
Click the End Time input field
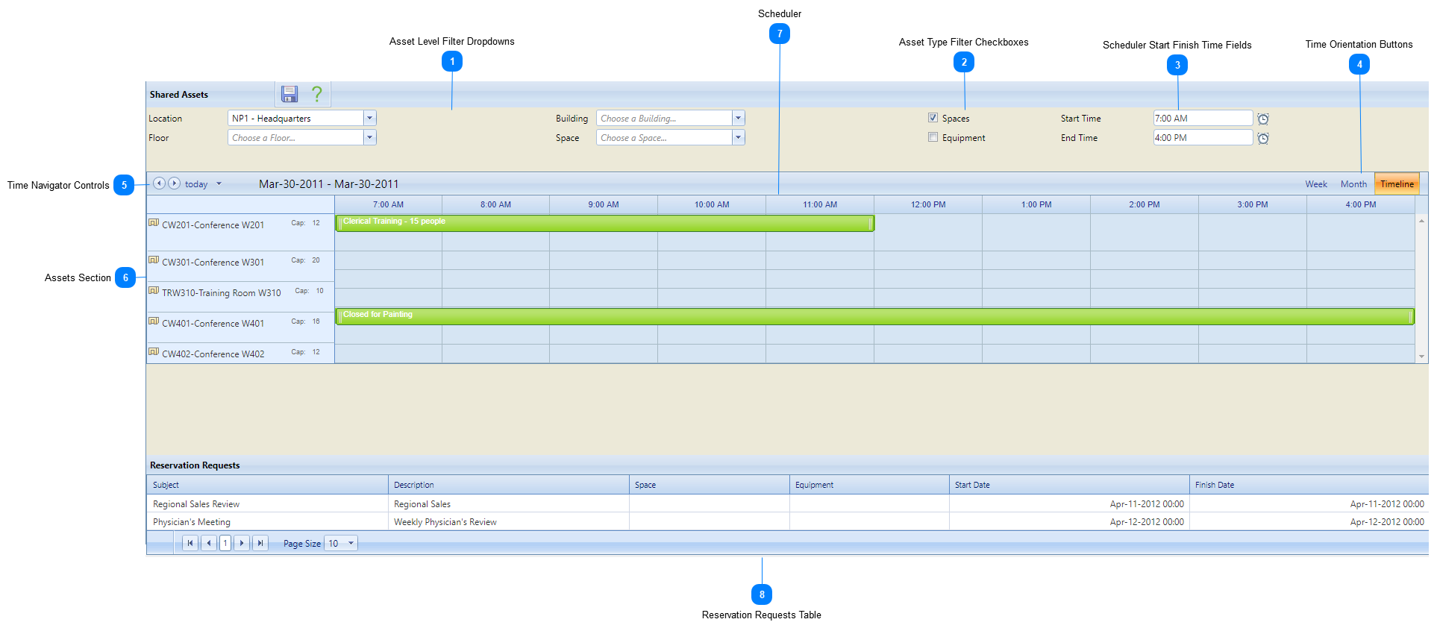pos(1203,137)
